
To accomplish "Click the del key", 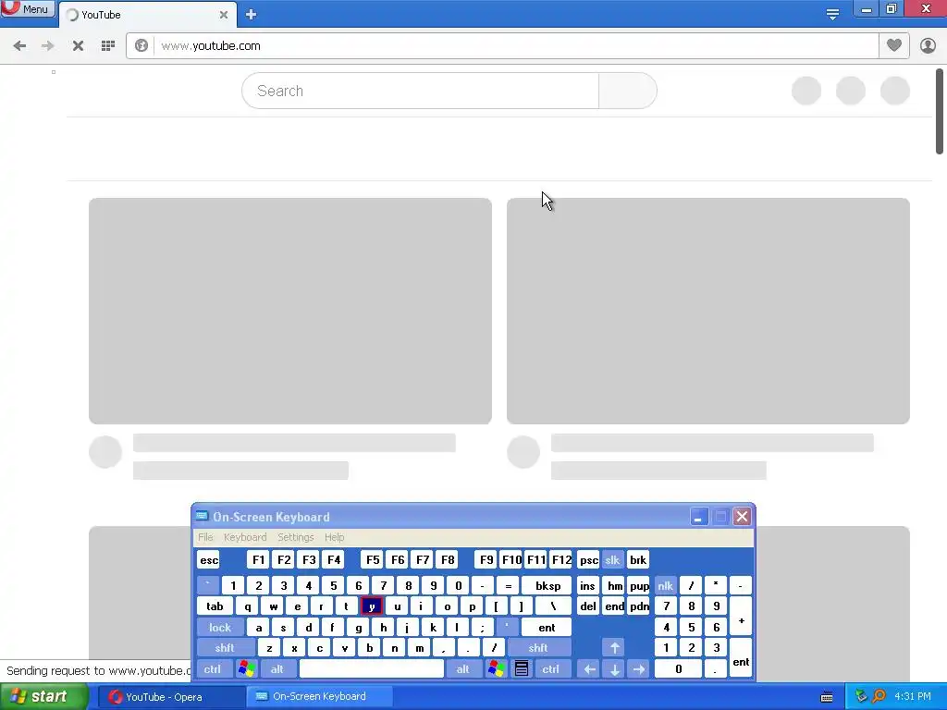I will tap(587, 606).
